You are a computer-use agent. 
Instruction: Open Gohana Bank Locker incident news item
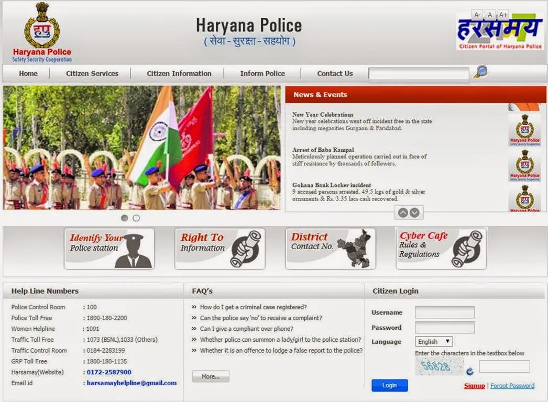click(358, 192)
